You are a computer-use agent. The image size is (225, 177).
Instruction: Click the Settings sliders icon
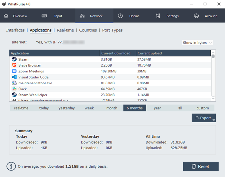tap(158, 16)
